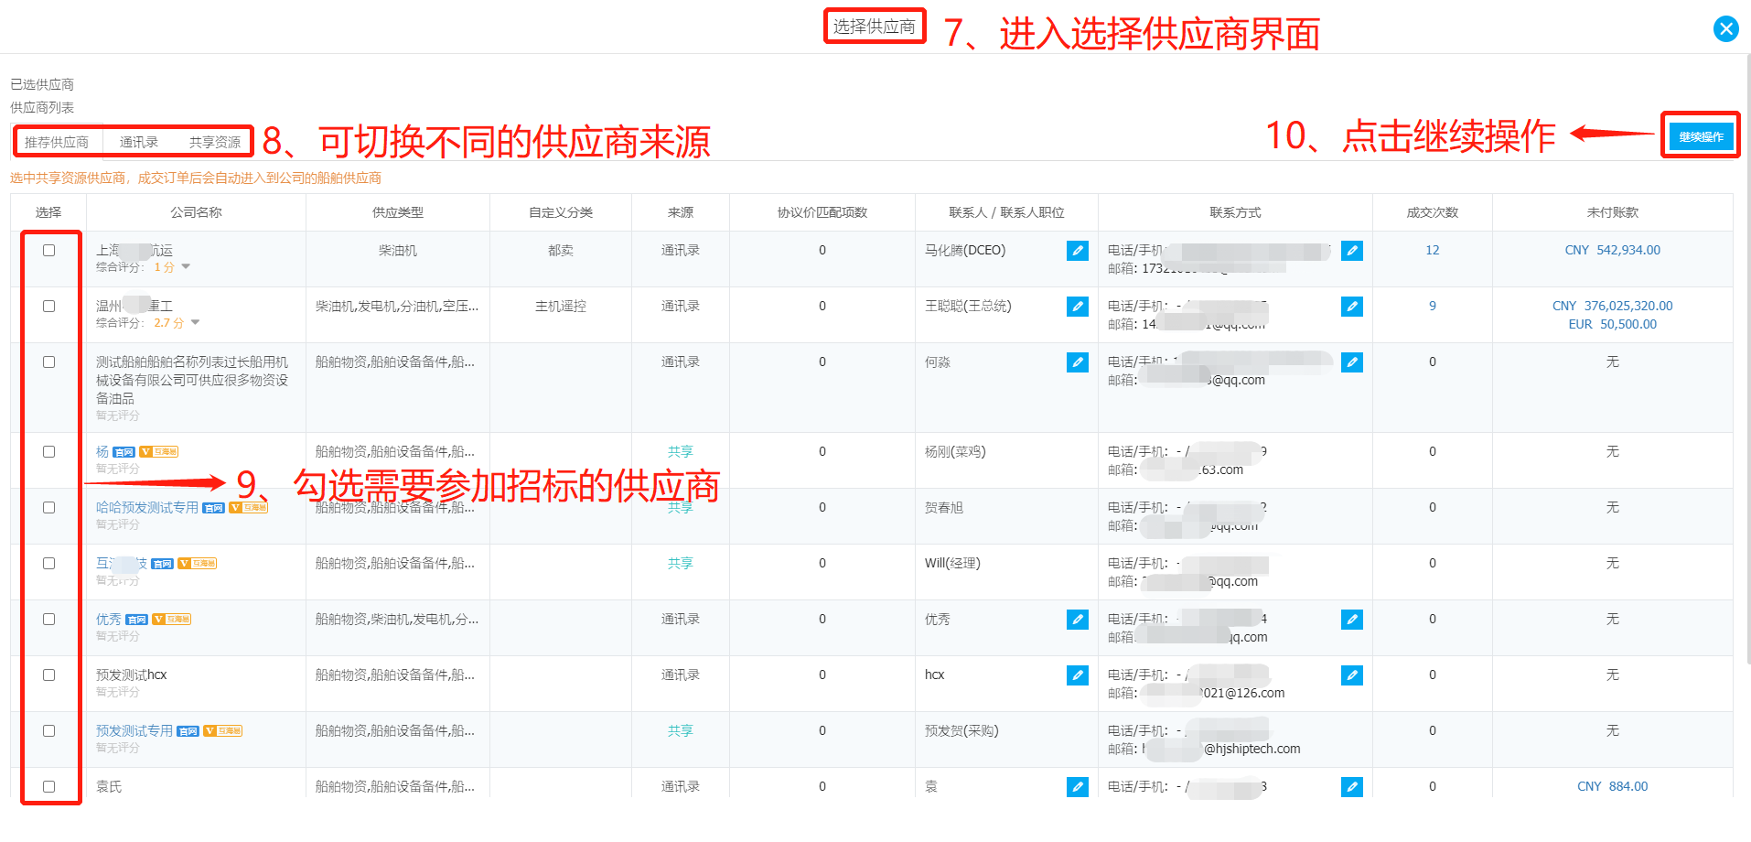Check the 优秀 supplier checkbox
This screenshot has height=842, width=1751.
[48, 620]
